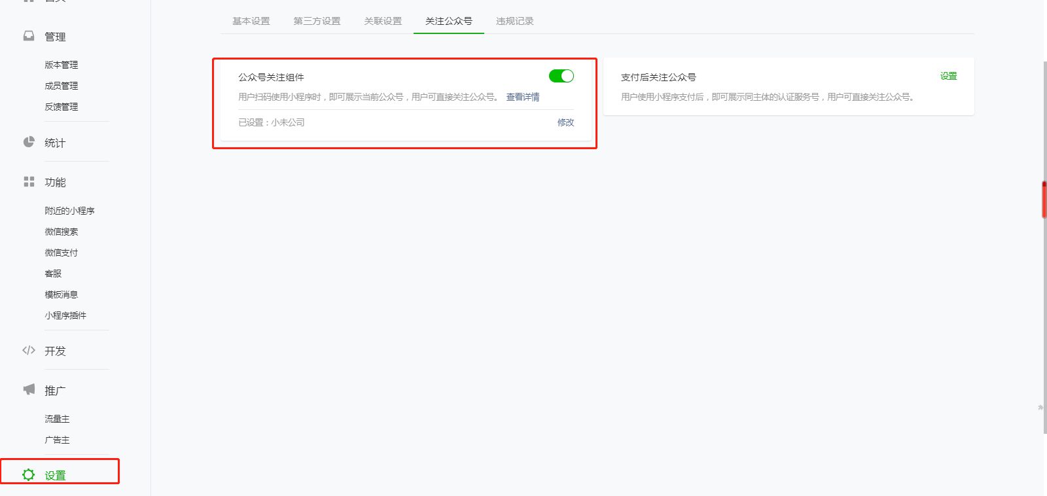Go to 模板消息 in the sidebar
Image resolution: width=1047 pixels, height=496 pixels.
click(61, 294)
